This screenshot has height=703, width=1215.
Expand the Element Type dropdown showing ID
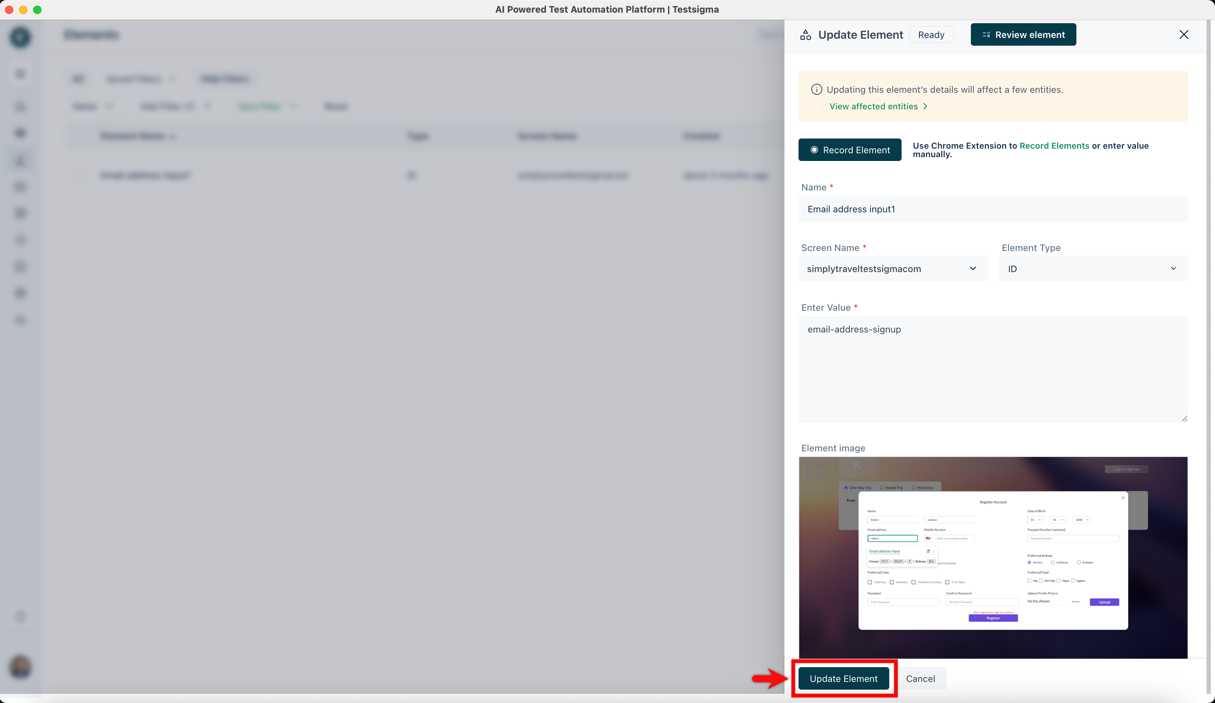1093,269
